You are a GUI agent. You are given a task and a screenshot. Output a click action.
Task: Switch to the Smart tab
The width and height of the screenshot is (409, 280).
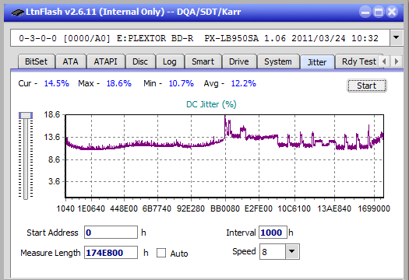[203, 61]
